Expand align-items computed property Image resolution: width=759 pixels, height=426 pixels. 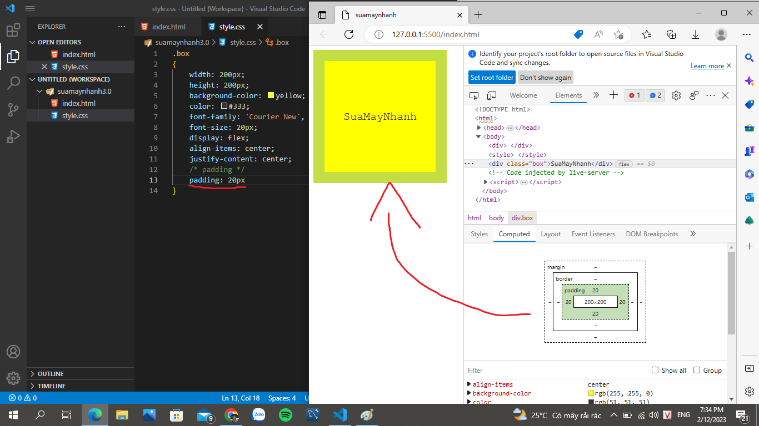pos(469,384)
